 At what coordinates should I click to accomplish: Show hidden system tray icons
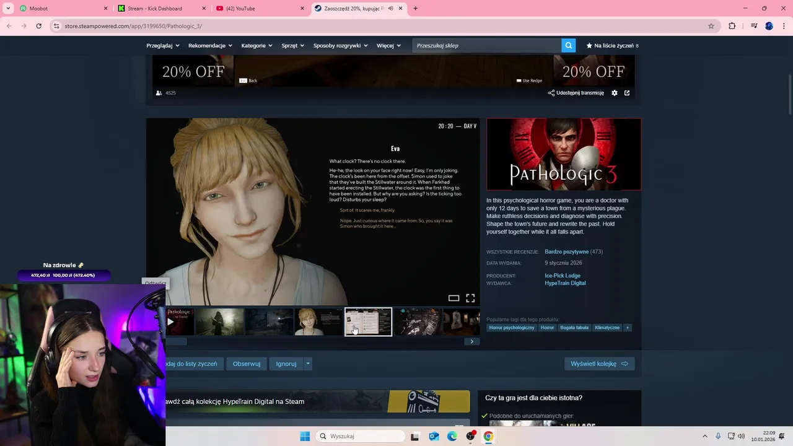click(704, 436)
